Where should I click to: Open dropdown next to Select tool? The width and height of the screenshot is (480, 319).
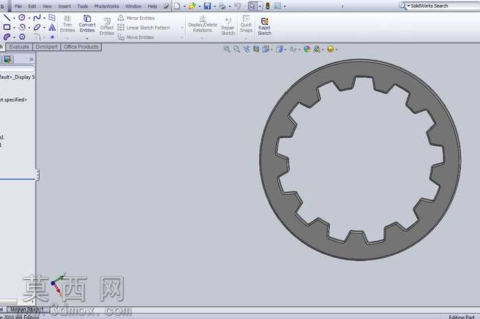[260, 6]
